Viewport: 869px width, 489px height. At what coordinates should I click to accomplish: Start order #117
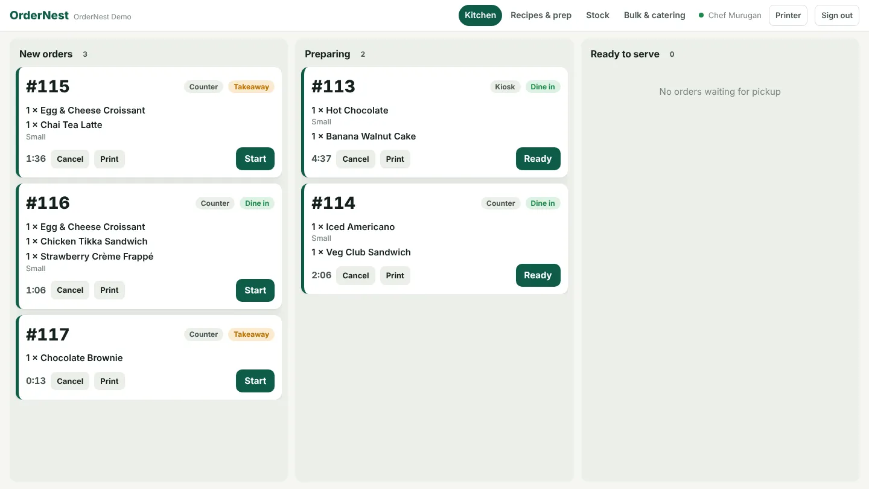pos(255,381)
